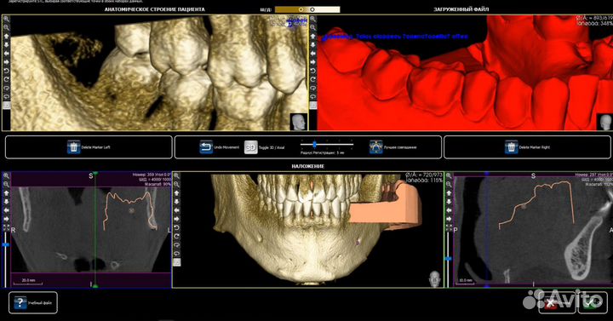The width and height of the screenshot is (613, 321).
Task: Cancel registration with the red X button
Action: tap(557, 302)
